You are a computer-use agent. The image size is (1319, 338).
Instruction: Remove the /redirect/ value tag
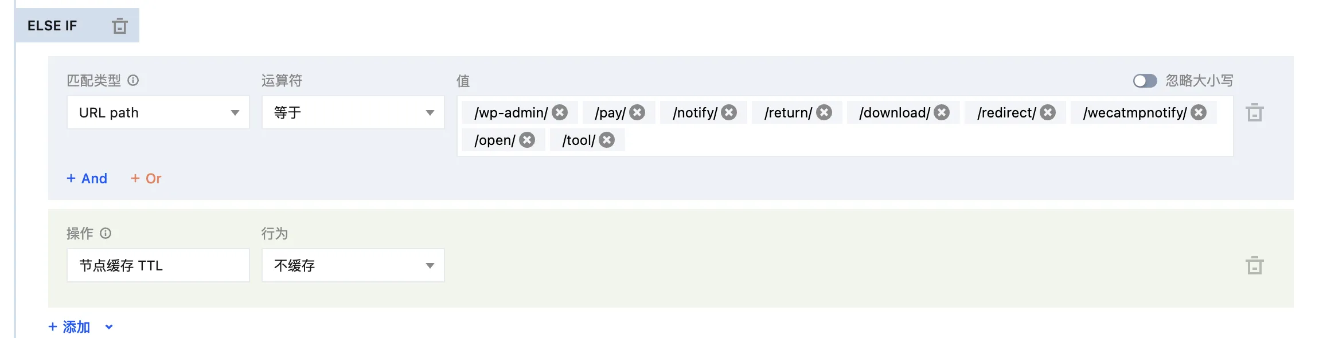tap(1048, 112)
